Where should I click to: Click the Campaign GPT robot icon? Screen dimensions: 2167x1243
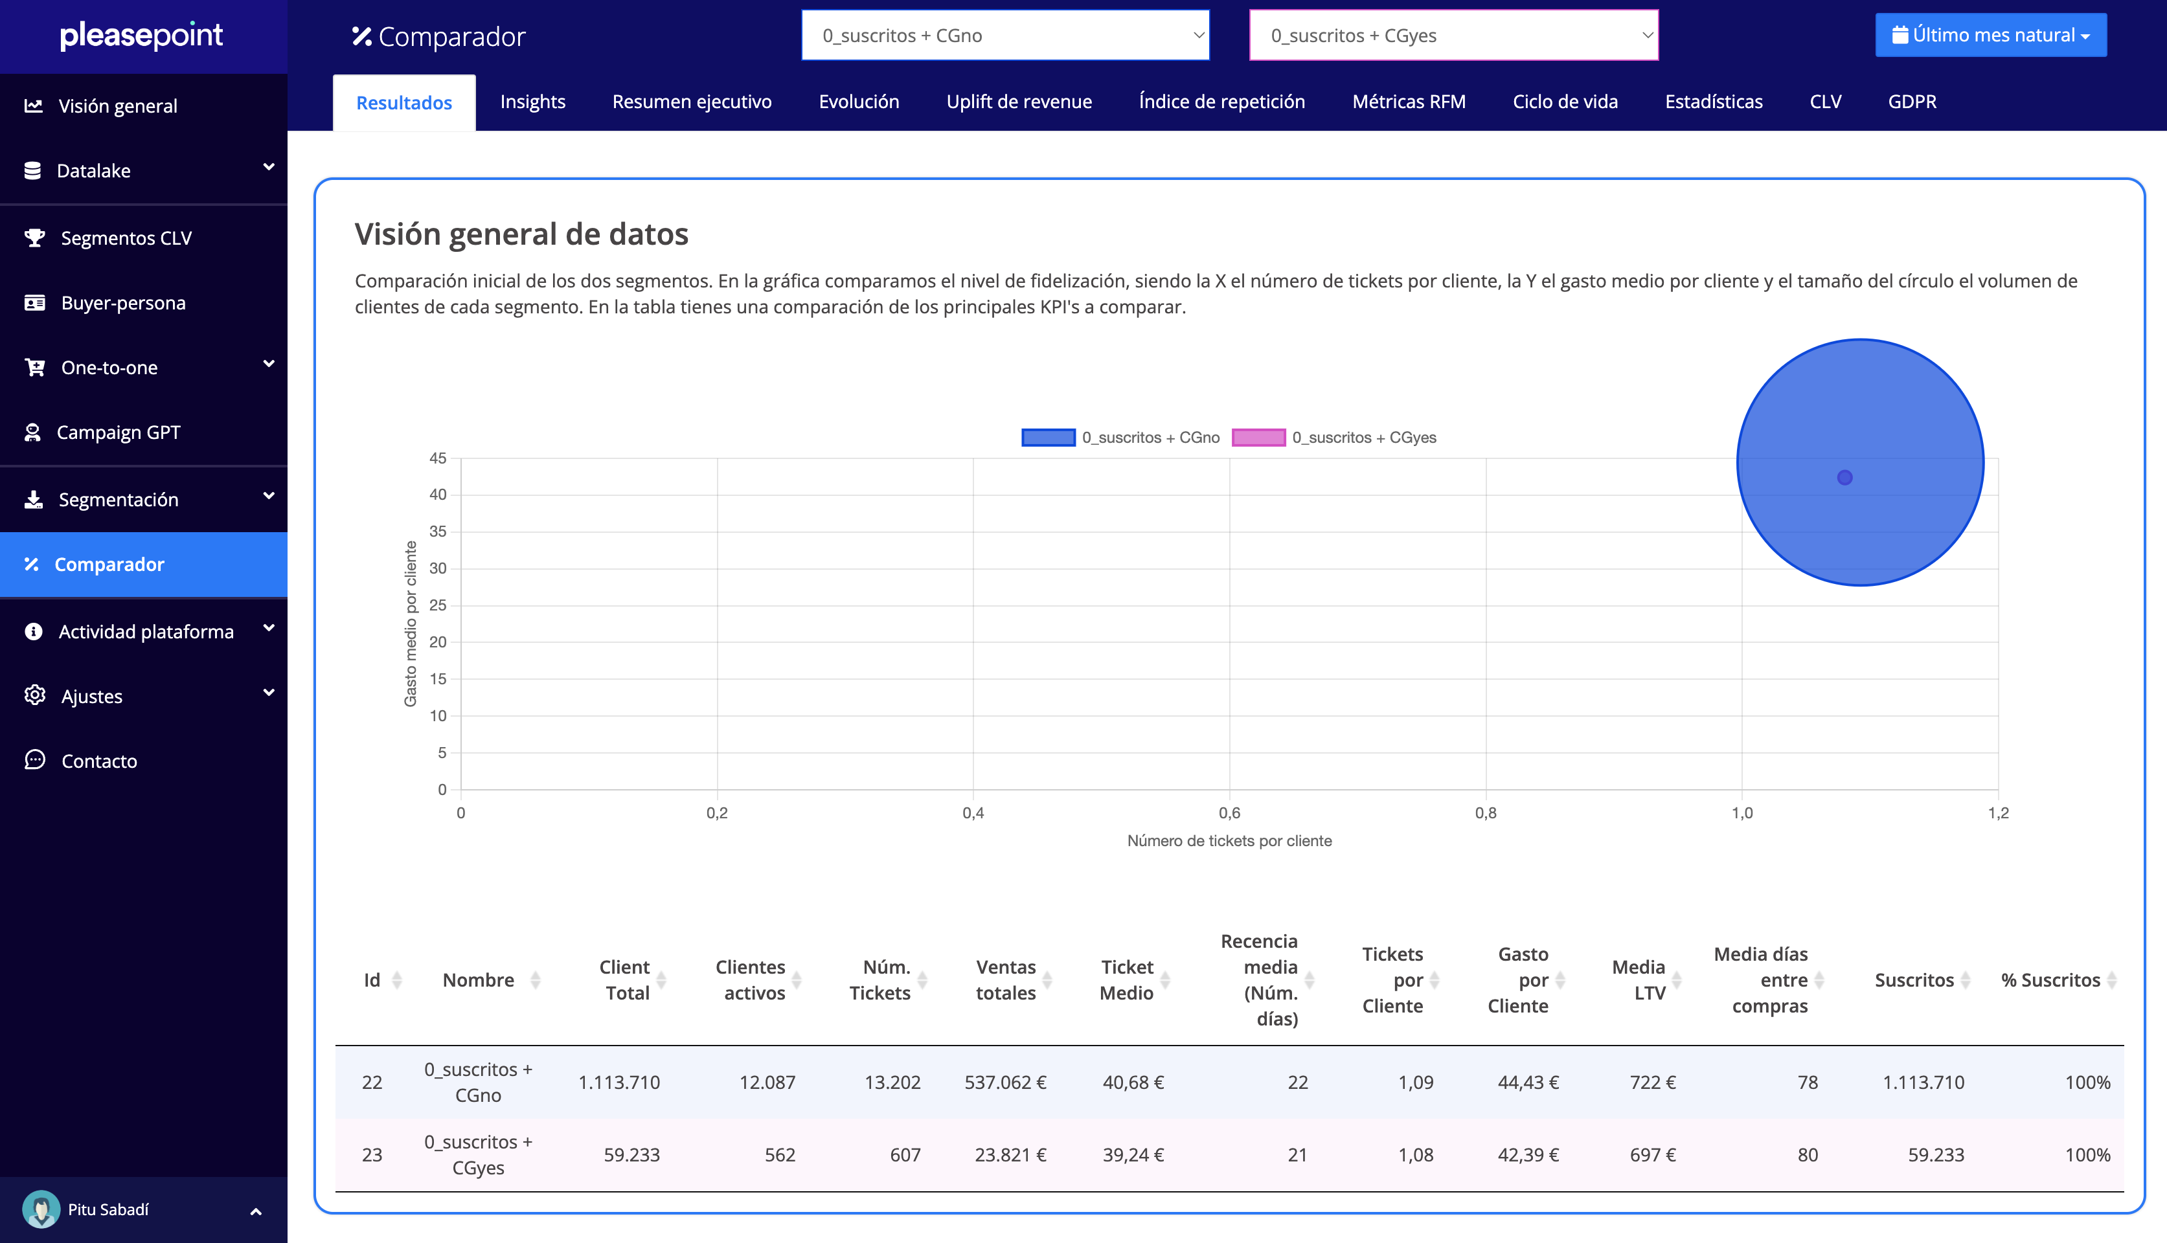[x=32, y=433]
